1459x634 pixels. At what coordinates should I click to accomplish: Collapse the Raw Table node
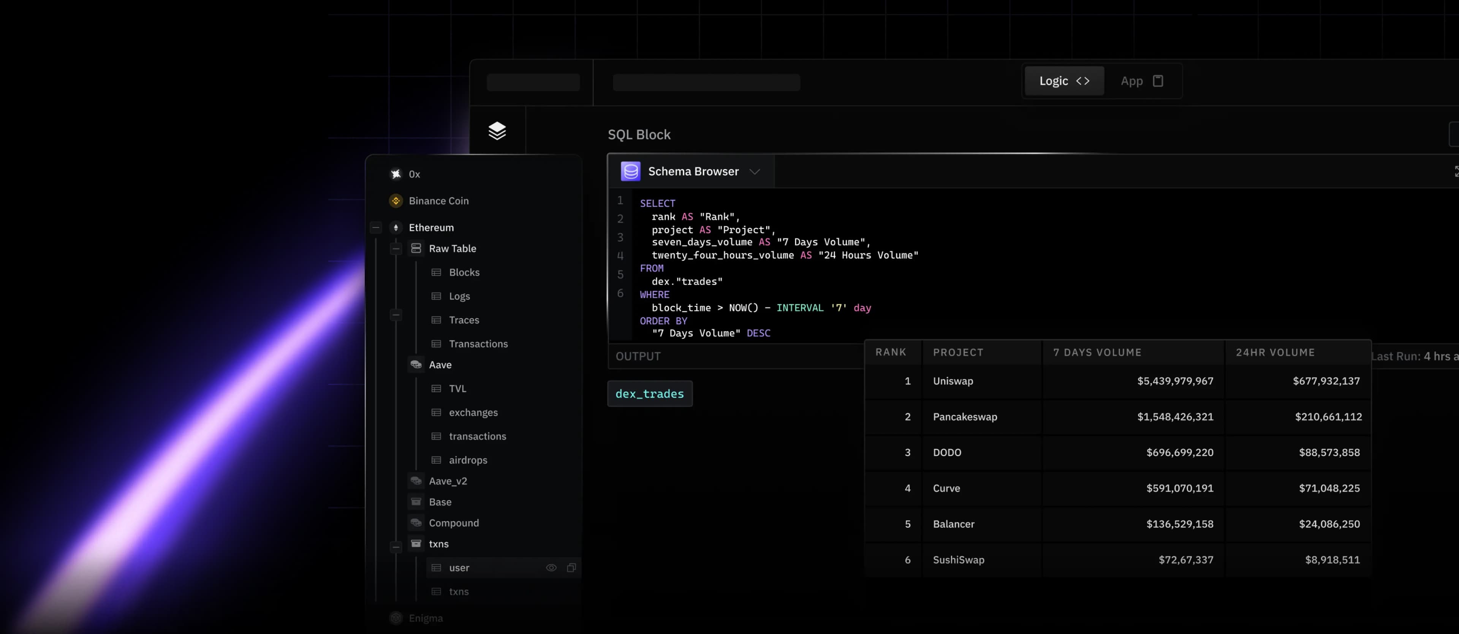tap(396, 248)
